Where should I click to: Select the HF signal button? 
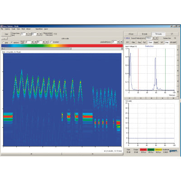click(x=162, y=43)
